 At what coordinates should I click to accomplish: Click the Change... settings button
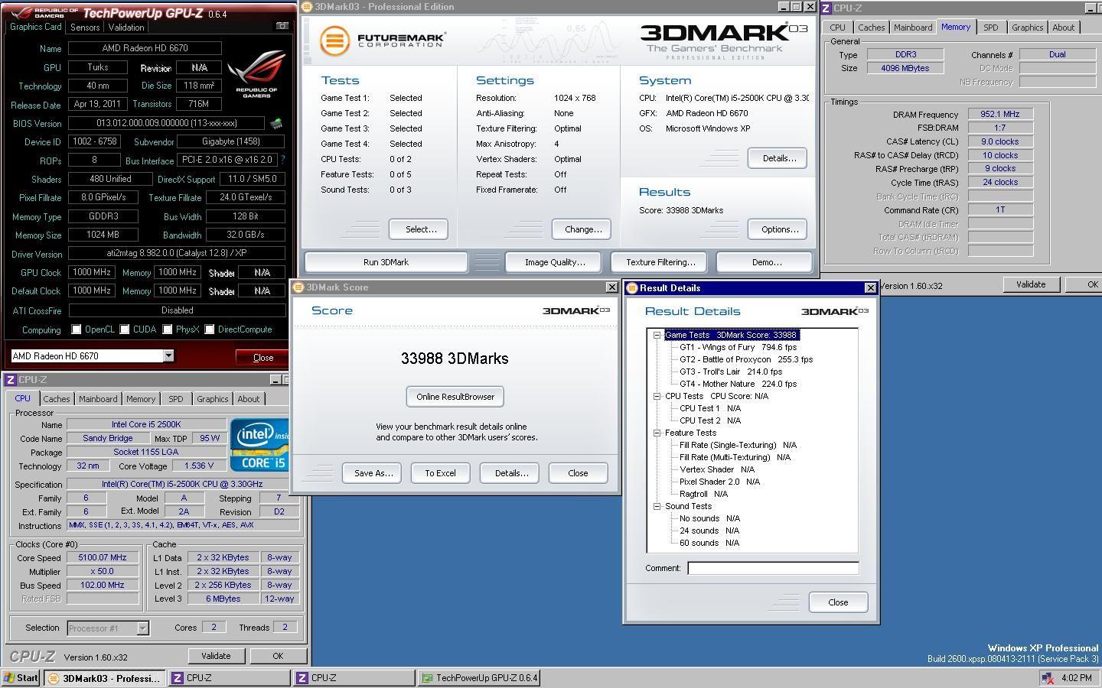click(583, 229)
